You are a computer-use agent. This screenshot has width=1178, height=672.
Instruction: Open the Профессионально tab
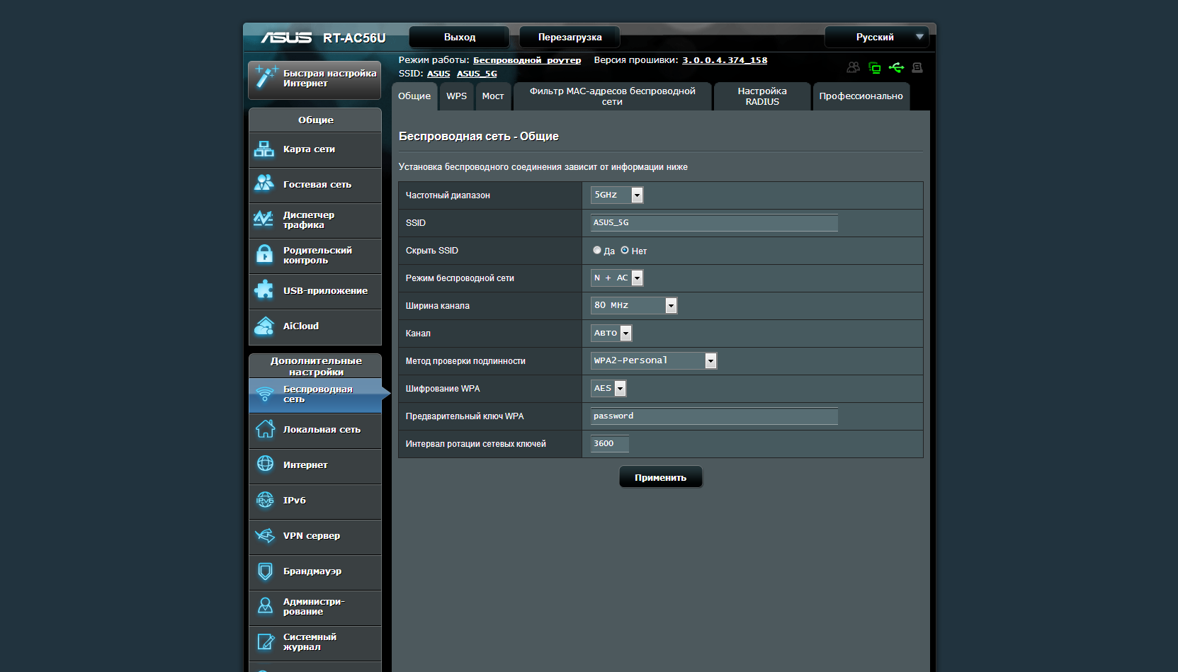pyautogui.click(x=861, y=96)
